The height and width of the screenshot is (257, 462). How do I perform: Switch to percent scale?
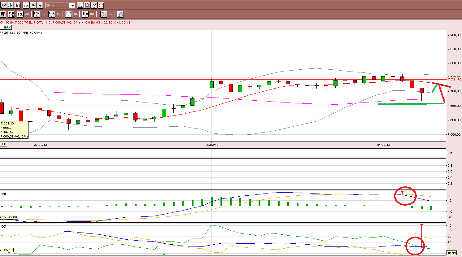(40, 5)
